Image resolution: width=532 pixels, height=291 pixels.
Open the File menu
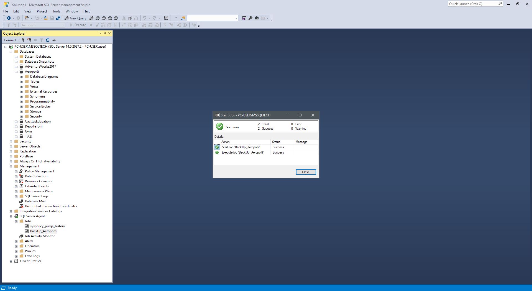pos(5,11)
